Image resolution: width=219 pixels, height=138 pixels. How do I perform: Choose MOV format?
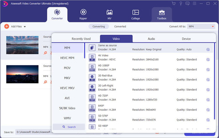[x=67, y=68]
